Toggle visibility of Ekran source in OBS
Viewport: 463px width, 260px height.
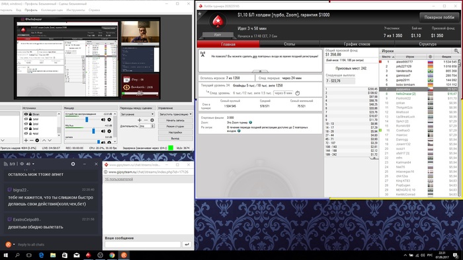coord(26,114)
